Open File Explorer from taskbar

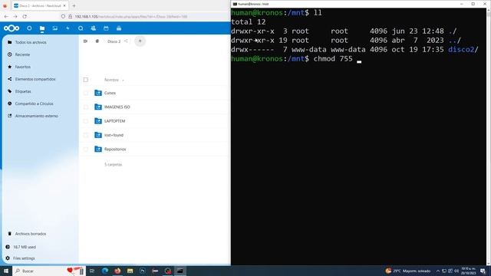coord(130,271)
